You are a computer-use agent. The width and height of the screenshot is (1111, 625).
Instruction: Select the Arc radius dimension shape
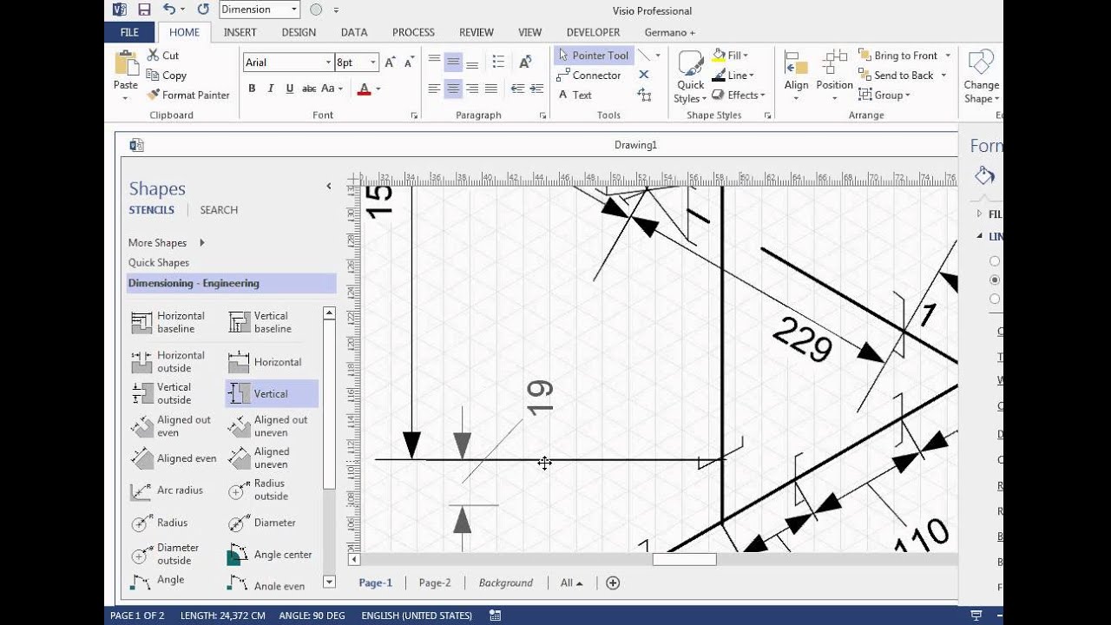(x=167, y=490)
